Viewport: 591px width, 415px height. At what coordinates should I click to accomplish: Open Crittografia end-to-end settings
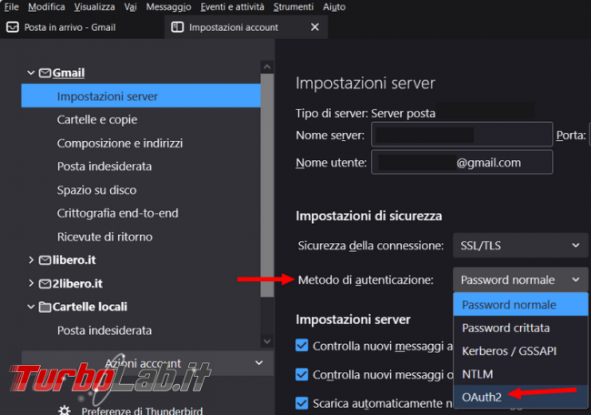coord(117,213)
